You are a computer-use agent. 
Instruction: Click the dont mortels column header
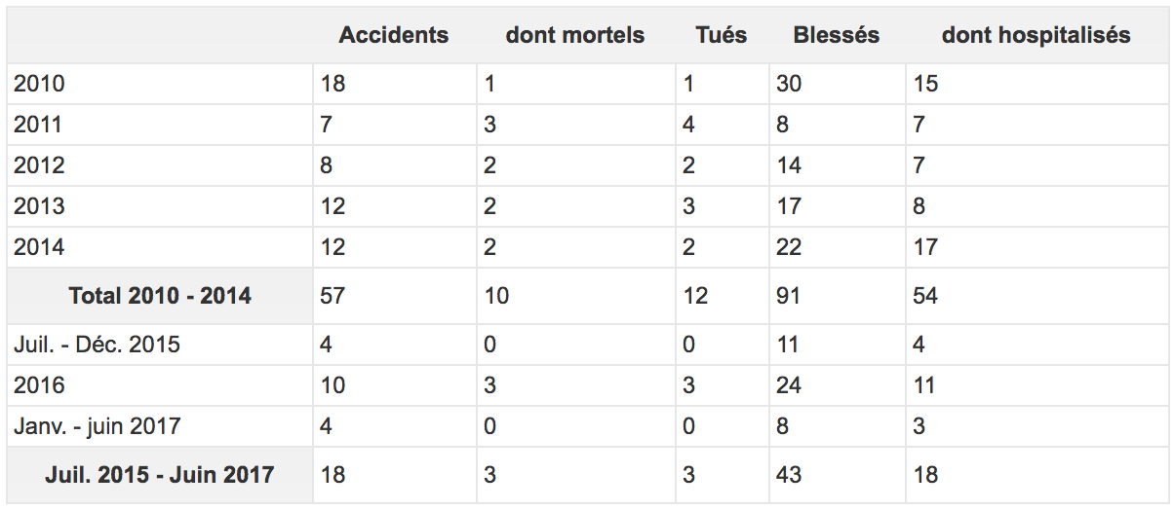point(575,35)
